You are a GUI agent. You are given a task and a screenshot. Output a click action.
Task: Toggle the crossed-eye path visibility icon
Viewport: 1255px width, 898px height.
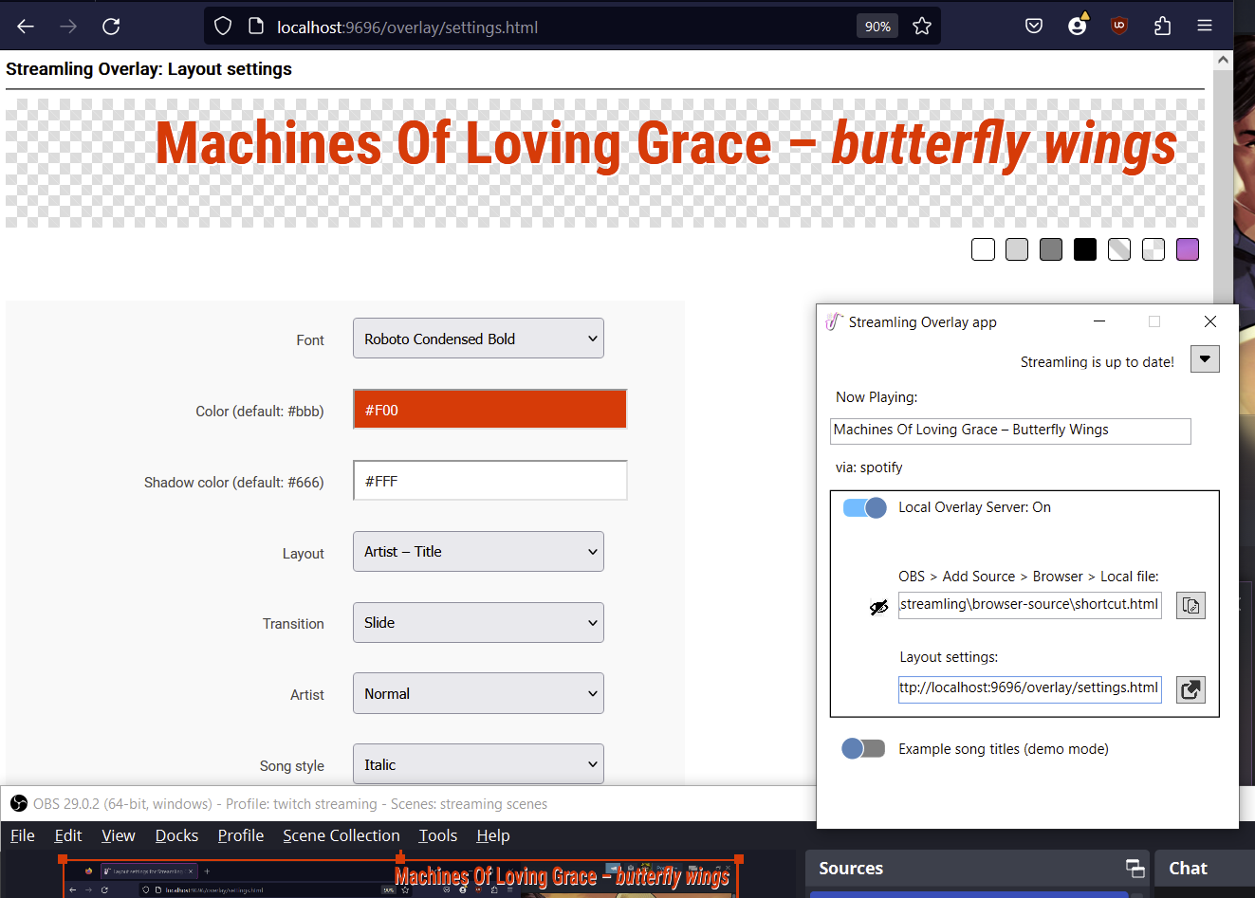[879, 607]
